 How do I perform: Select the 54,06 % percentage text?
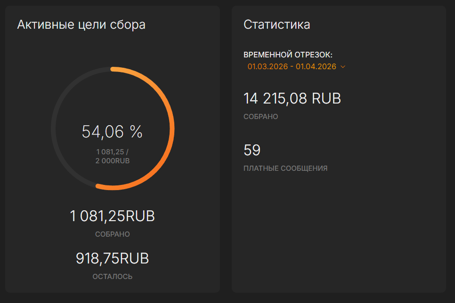point(112,132)
